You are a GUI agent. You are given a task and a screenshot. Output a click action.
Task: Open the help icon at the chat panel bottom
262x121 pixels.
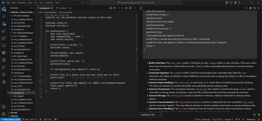(254, 115)
